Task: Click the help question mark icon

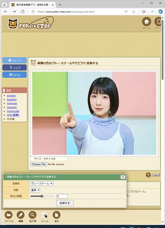Action: coord(148,175)
